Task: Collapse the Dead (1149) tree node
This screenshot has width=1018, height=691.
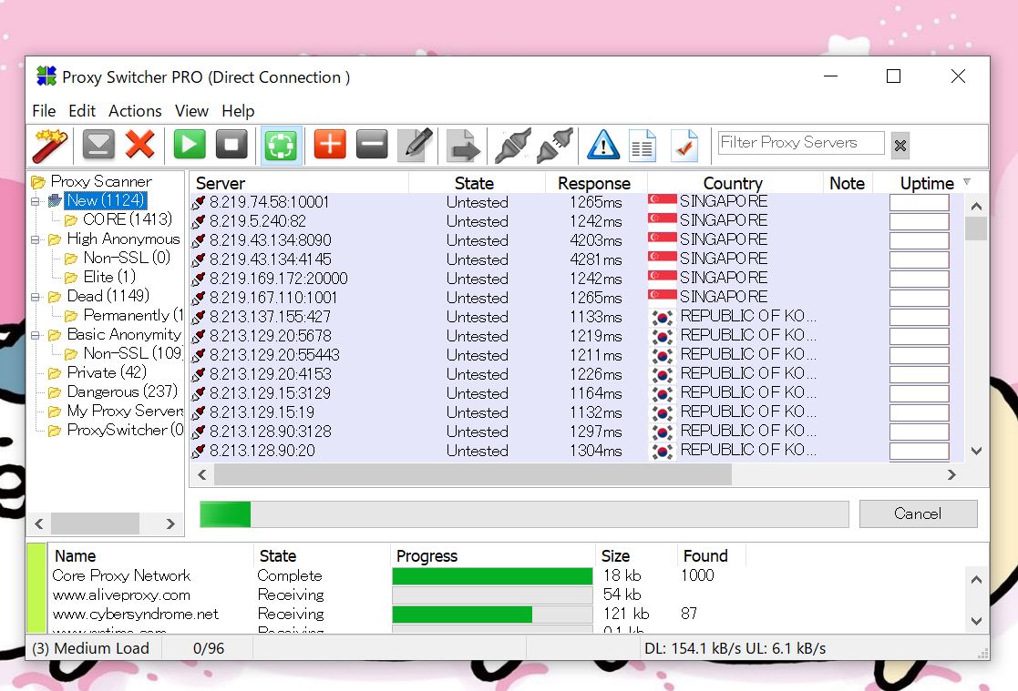Action: [35, 297]
